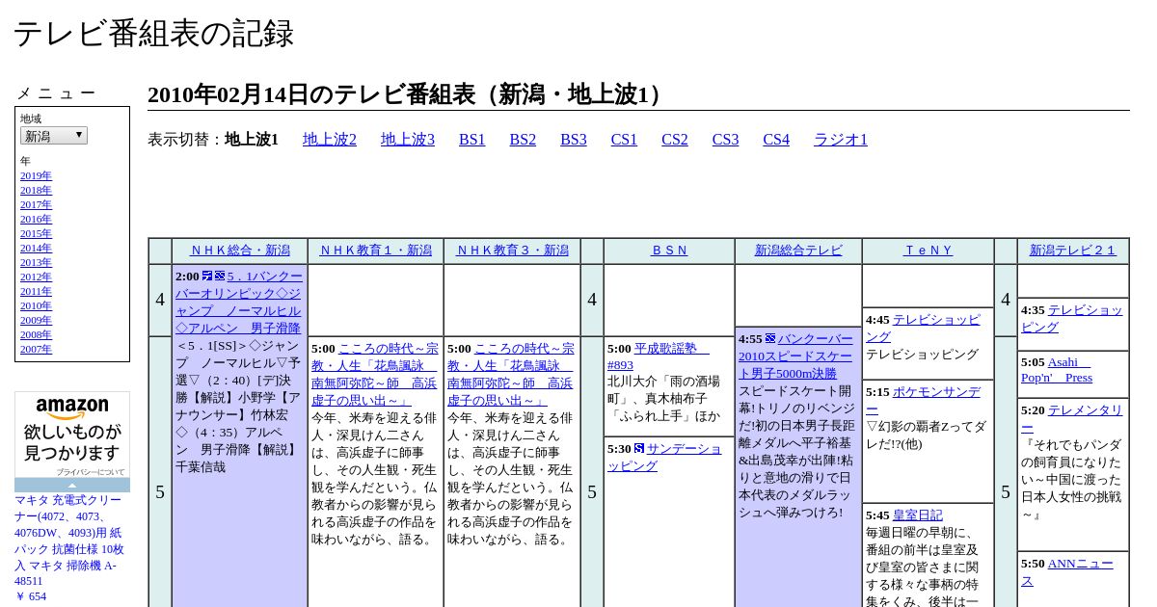
Task: Open the 地域 dropdown showing 新潟
Action: (54, 136)
